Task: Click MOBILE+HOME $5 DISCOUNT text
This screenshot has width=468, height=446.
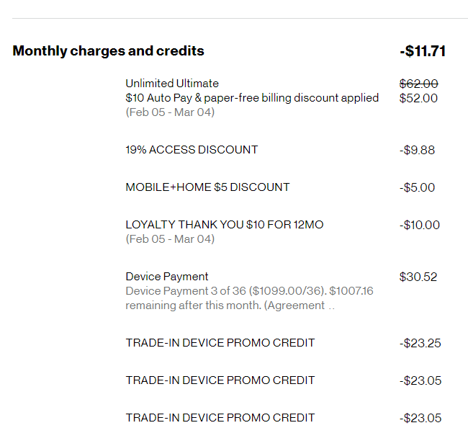Action: pyautogui.click(x=207, y=187)
